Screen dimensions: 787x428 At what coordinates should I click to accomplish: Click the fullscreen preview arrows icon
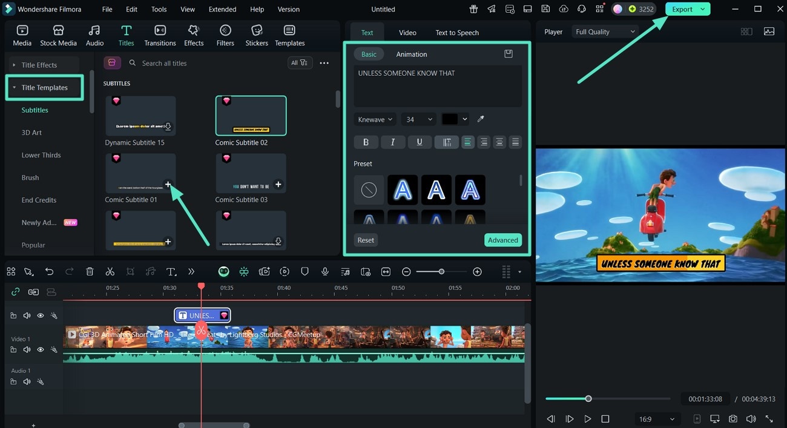tap(769, 419)
